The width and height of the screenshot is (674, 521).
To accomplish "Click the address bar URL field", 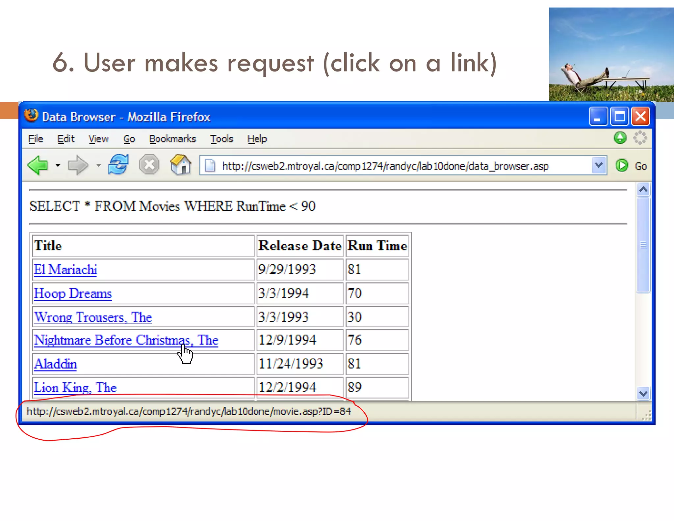I will 403,165.
